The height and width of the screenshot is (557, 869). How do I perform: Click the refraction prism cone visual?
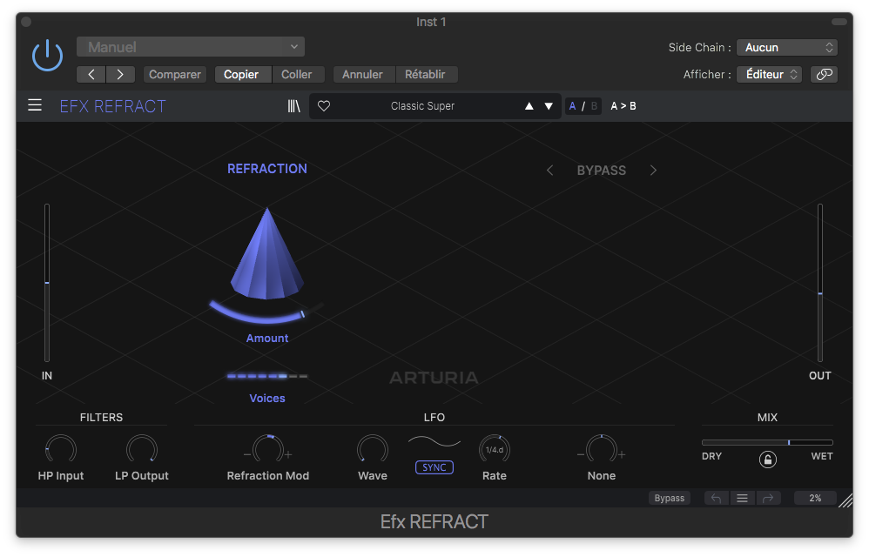point(267,254)
